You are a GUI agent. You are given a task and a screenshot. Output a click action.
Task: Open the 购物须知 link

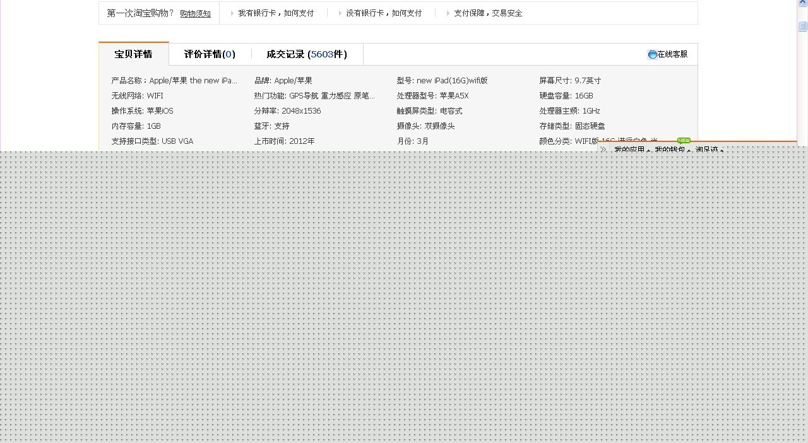(x=195, y=13)
